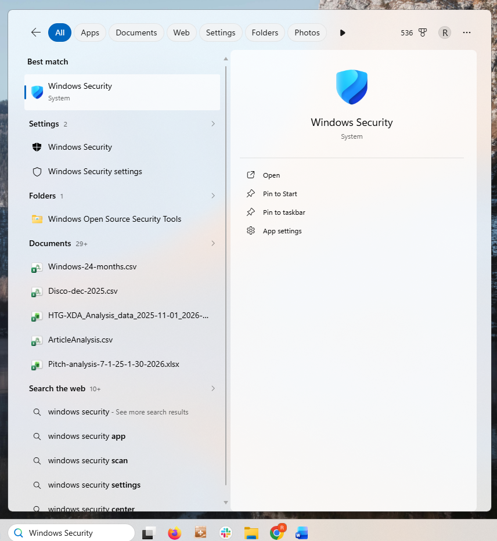Screen dimensions: 497x541
Task: Click search icon beside windows security scan
Action: (x=37, y=461)
